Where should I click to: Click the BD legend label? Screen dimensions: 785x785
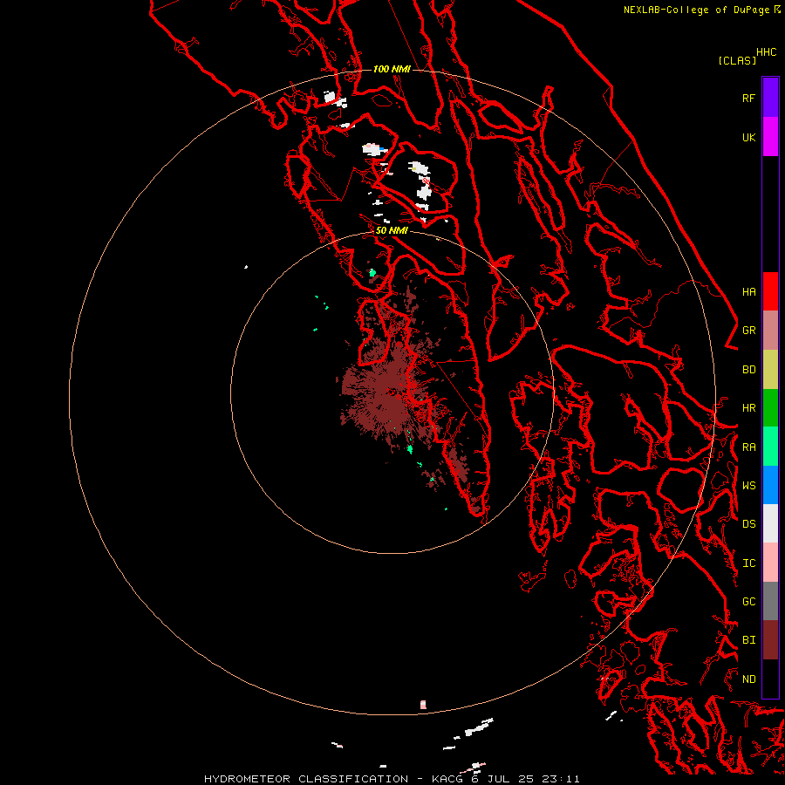(748, 370)
